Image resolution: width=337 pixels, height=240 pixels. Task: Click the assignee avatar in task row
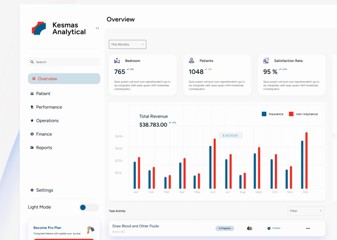pyautogui.click(x=249, y=228)
